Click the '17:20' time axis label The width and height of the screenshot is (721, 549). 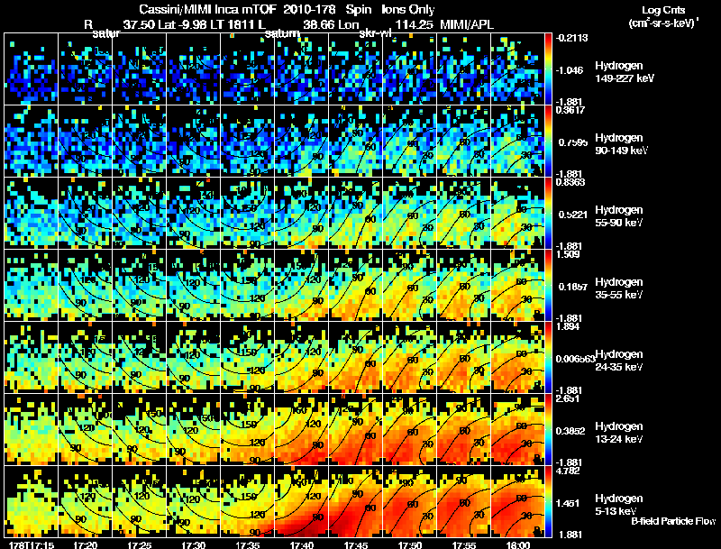[x=85, y=545]
